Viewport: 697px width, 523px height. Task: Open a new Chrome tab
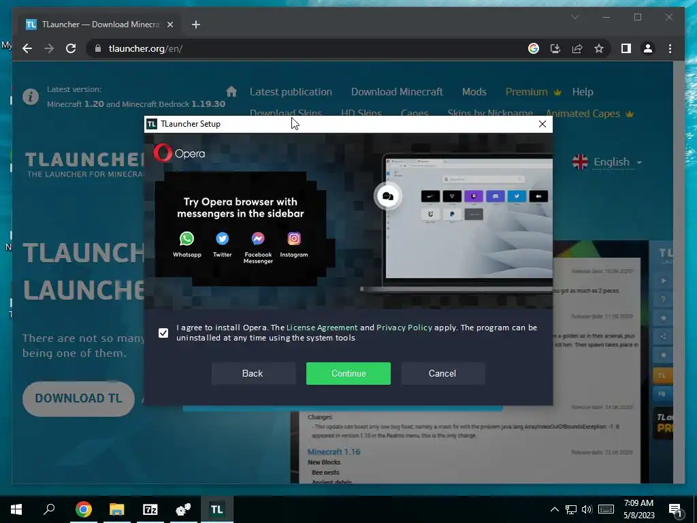pos(196,25)
